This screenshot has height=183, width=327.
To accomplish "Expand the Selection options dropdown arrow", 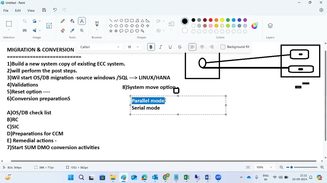I will [x=9, y=30].
